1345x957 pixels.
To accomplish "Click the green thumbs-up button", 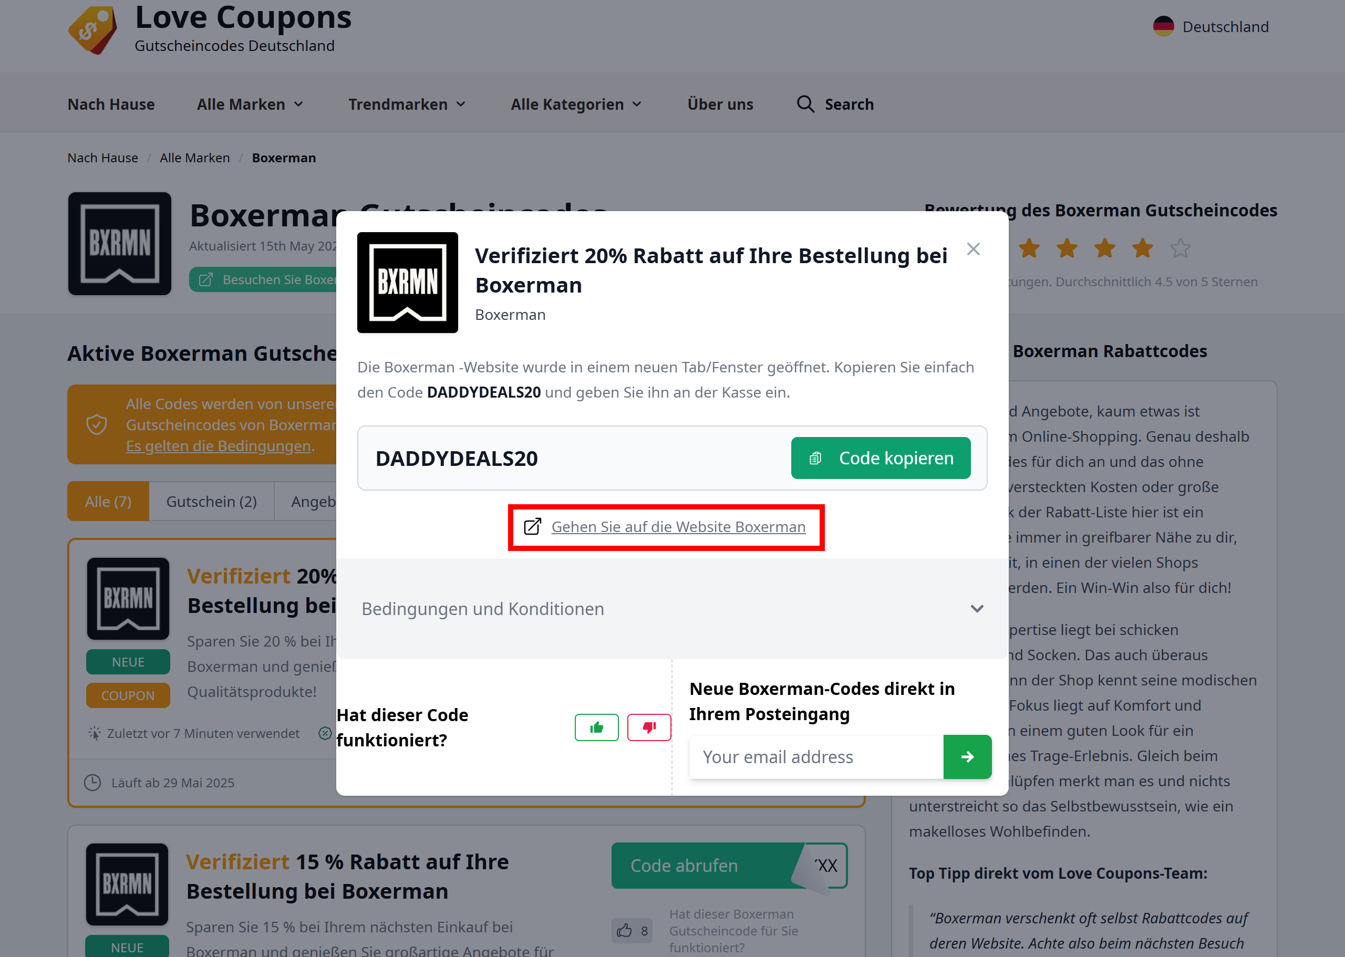I will pos(596,727).
